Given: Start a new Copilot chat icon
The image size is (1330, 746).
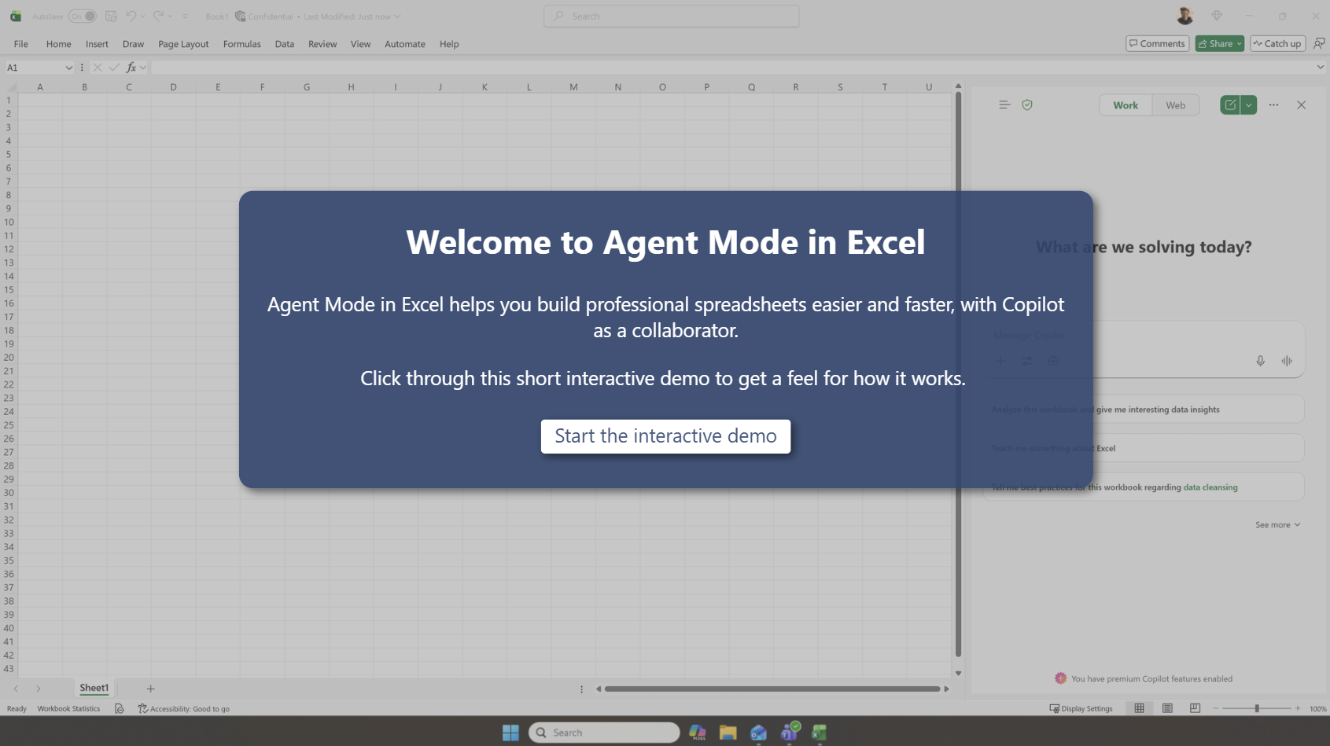Looking at the screenshot, I should 1230,105.
